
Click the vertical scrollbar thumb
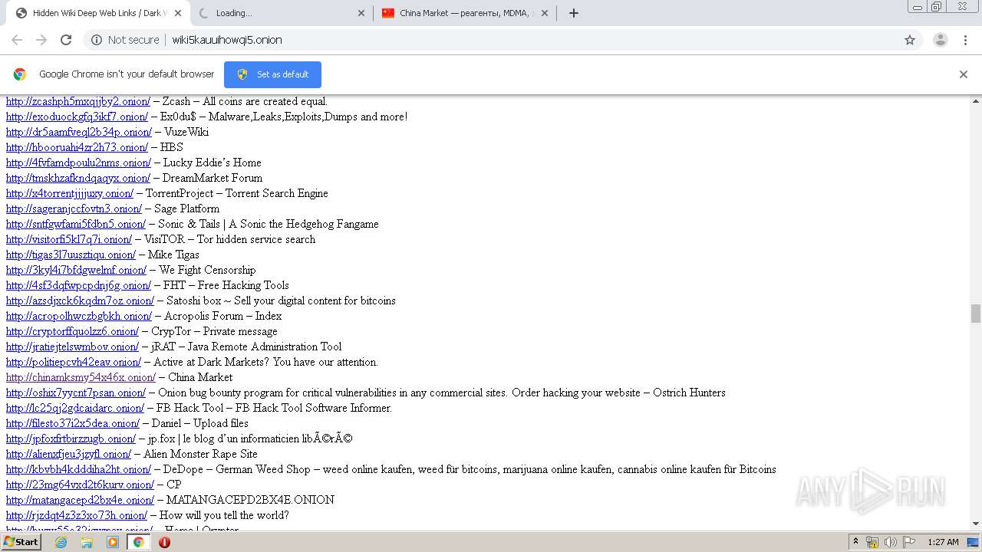coord(976,313)
